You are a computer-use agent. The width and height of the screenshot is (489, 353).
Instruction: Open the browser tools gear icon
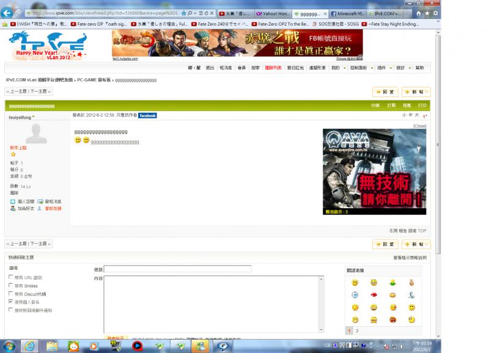click(x=435, y=13)
